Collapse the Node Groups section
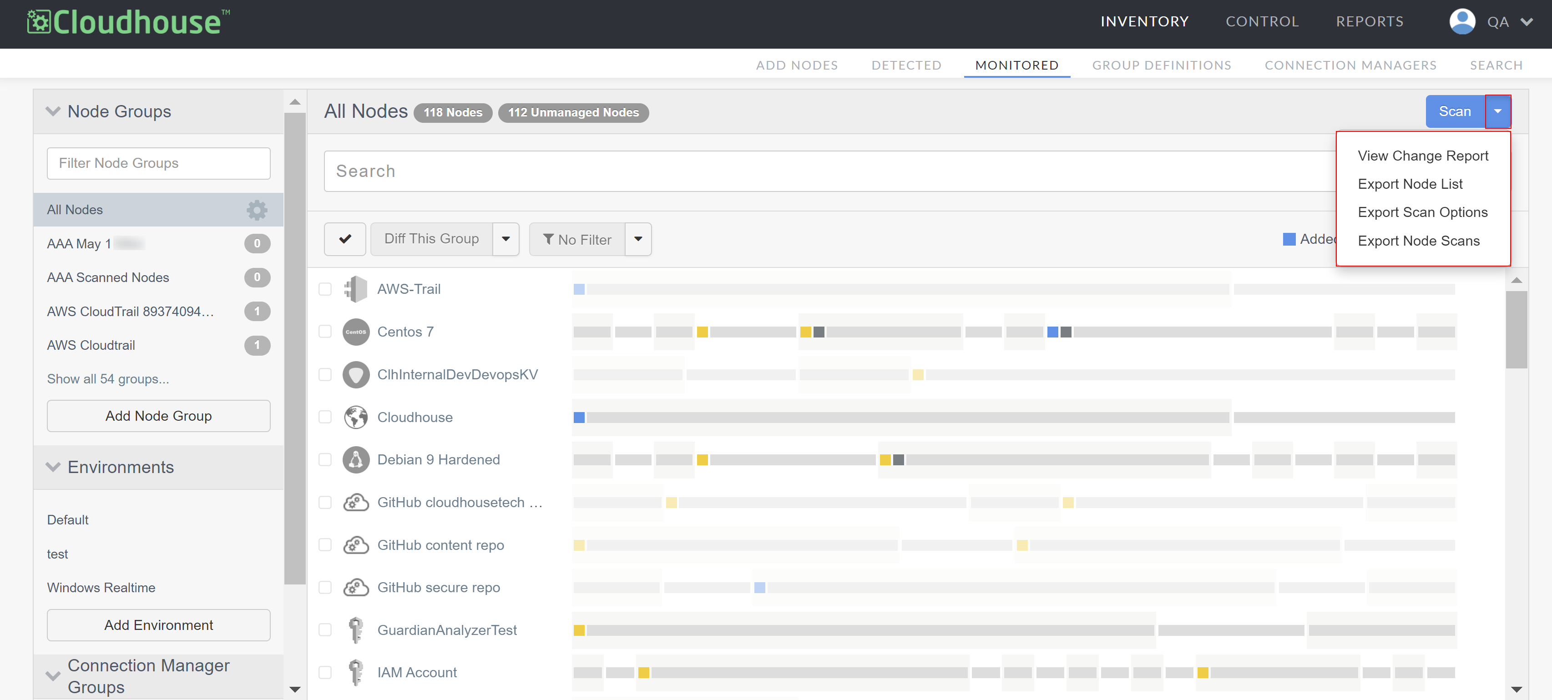The height and width of the screenshot is (700, 1552). [x=53, y=111]
